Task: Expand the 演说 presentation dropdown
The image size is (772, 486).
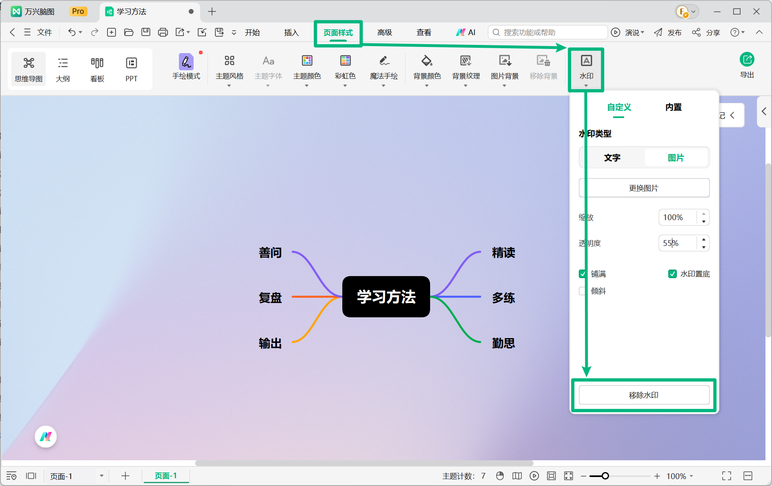Action: click(x=643, y=32)
